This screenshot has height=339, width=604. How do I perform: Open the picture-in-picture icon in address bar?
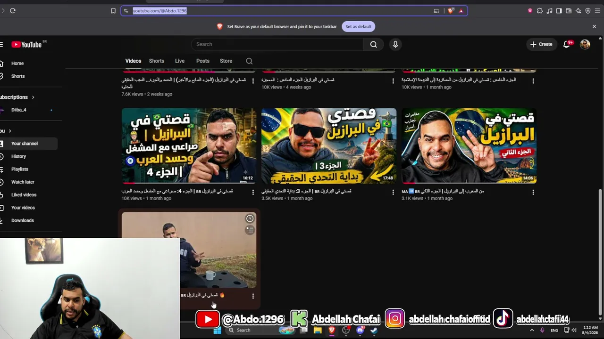tap(436, 11)
